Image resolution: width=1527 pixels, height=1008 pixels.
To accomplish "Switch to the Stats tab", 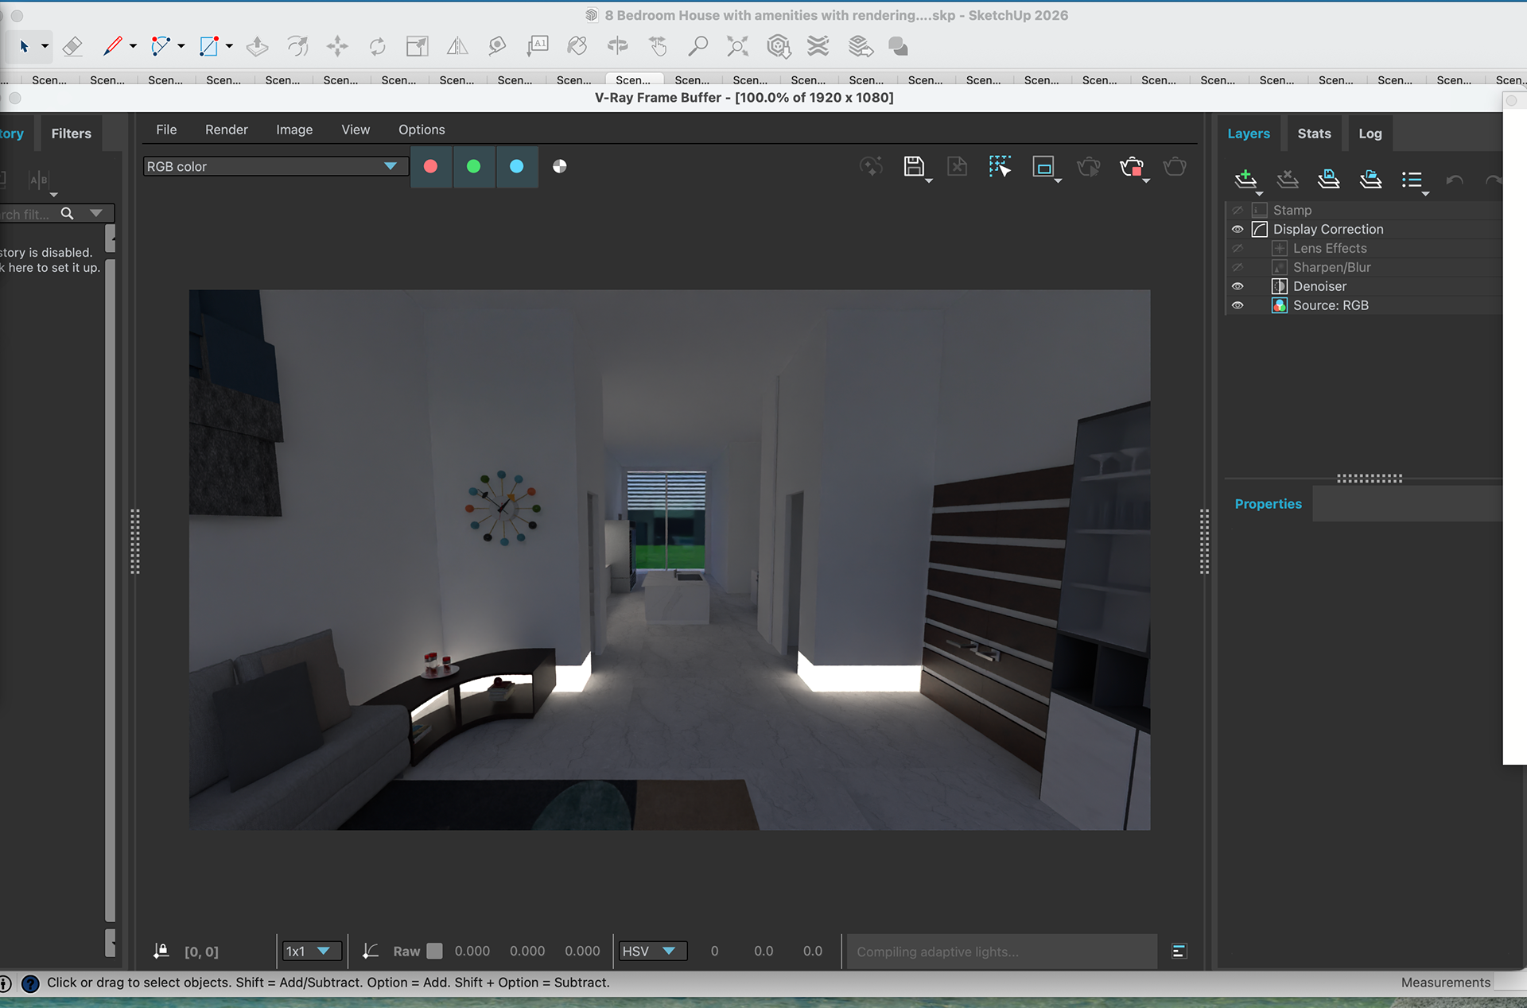I will coord(1314,134).
